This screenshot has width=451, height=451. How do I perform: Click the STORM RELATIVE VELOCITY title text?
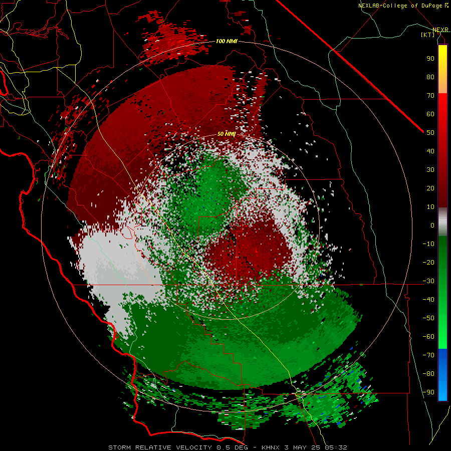pos(160,447)
